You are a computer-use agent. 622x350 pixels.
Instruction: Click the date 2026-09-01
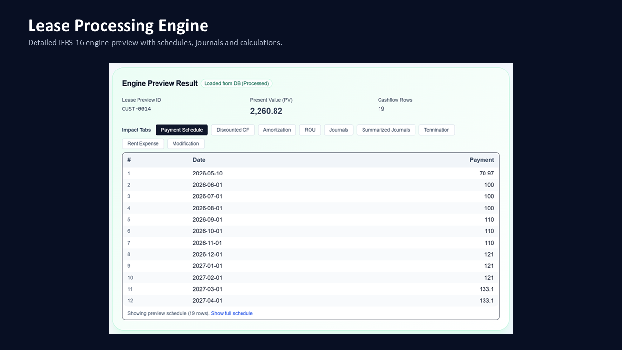[x=207, y=220]
